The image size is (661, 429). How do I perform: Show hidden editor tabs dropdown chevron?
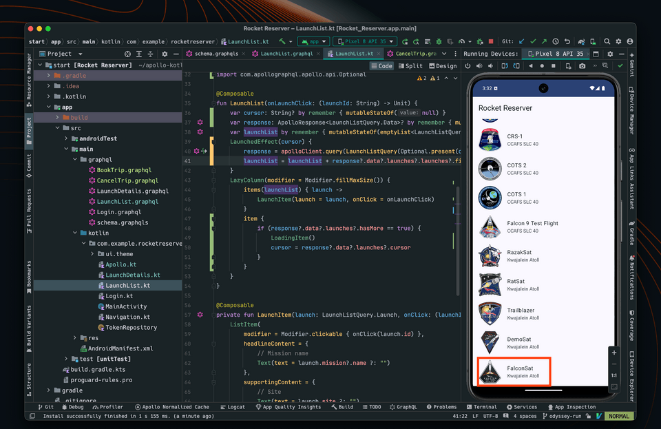coord(444,54)
